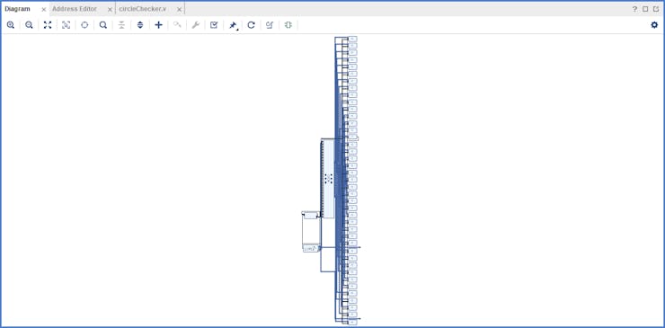Click the Zoom Out magnifier icon
The height and width of the screenshot is (328, 665).
(x=29, y=25)
